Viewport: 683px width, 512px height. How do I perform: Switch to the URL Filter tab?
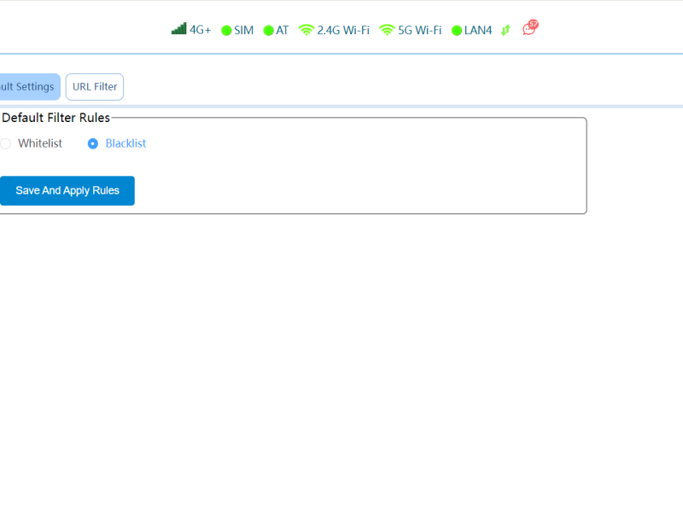(95, 87)
